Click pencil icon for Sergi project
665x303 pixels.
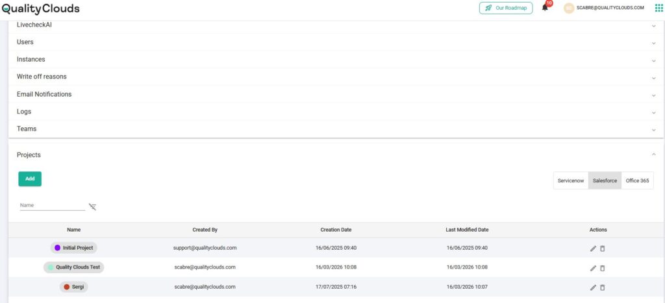coord(593,287)
